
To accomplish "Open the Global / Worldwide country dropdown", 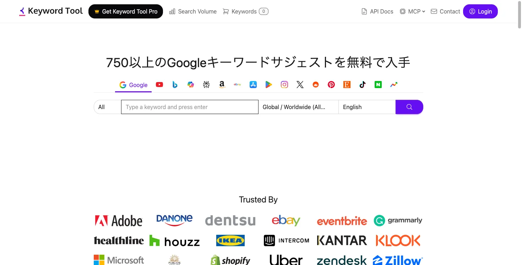I will (x=298, y=107).
